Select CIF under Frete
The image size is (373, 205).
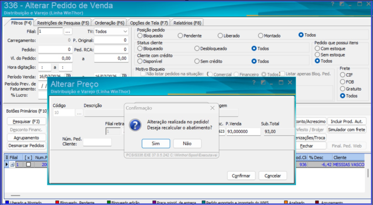(x=346, y=75)
